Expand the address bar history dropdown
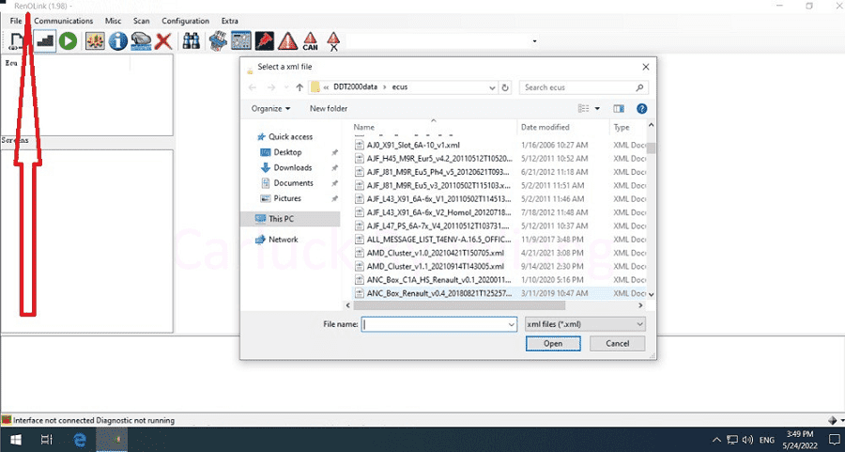 pos(492,87)
